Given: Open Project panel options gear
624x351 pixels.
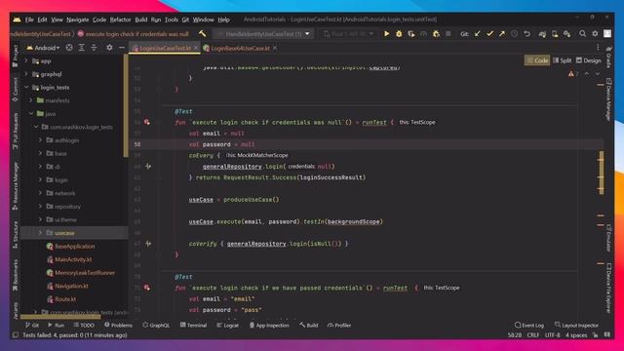Looking at the screenshot, I should [109, 48].
